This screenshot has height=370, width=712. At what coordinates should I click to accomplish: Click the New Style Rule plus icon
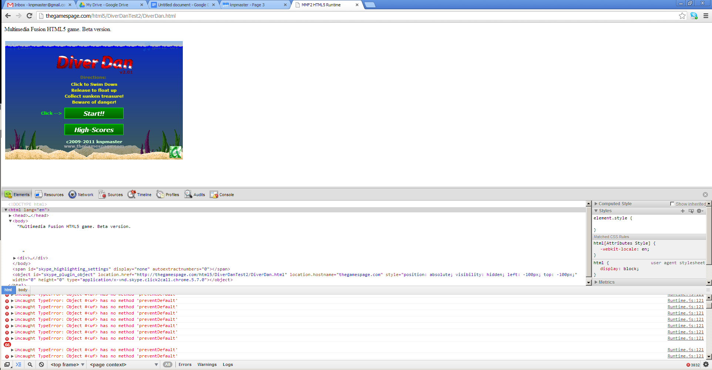pyautogui.click(x=682, y=211)
